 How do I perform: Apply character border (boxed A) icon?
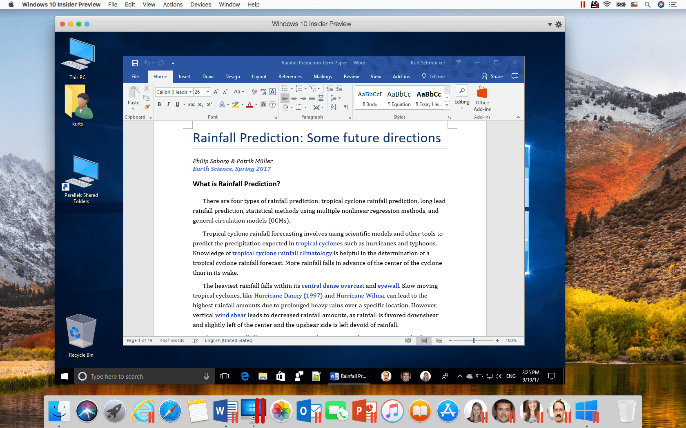click(x=272, y=92)
